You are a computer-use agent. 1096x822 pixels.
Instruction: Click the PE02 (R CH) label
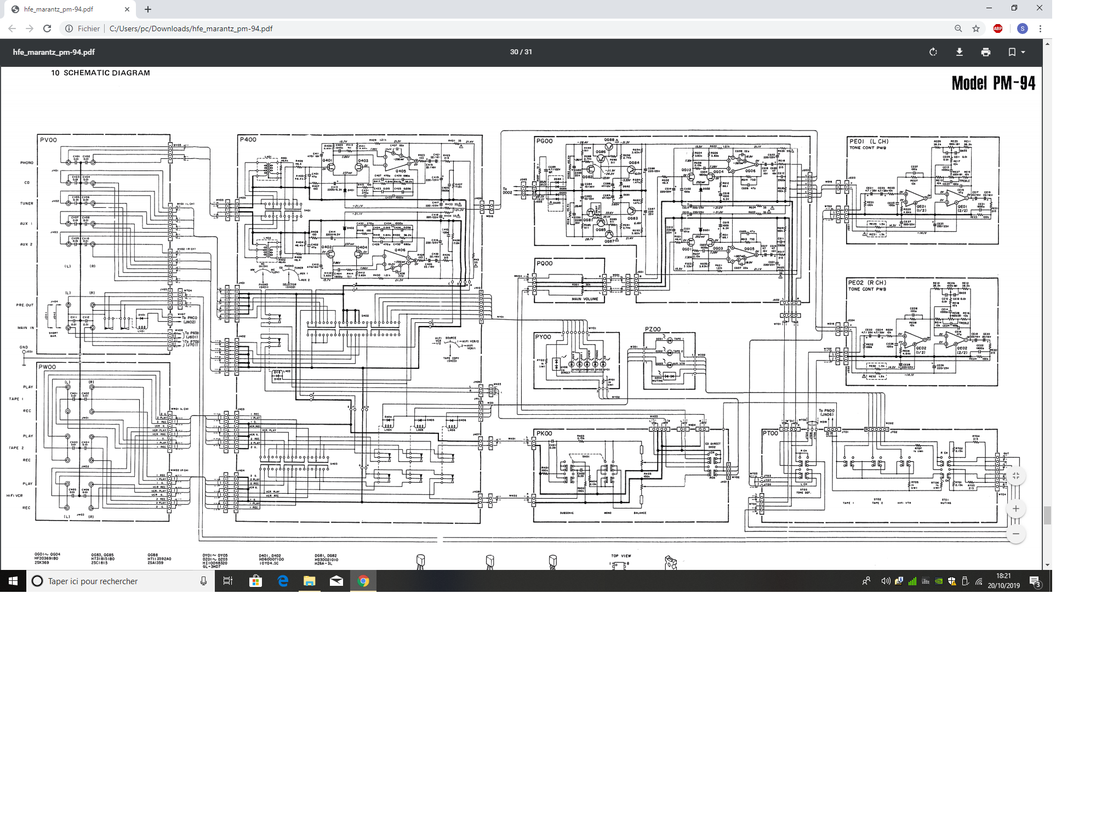coord(867,283)
